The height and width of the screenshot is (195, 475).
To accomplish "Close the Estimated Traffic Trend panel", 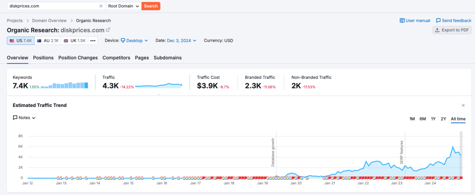I will [x=463, y=105].
